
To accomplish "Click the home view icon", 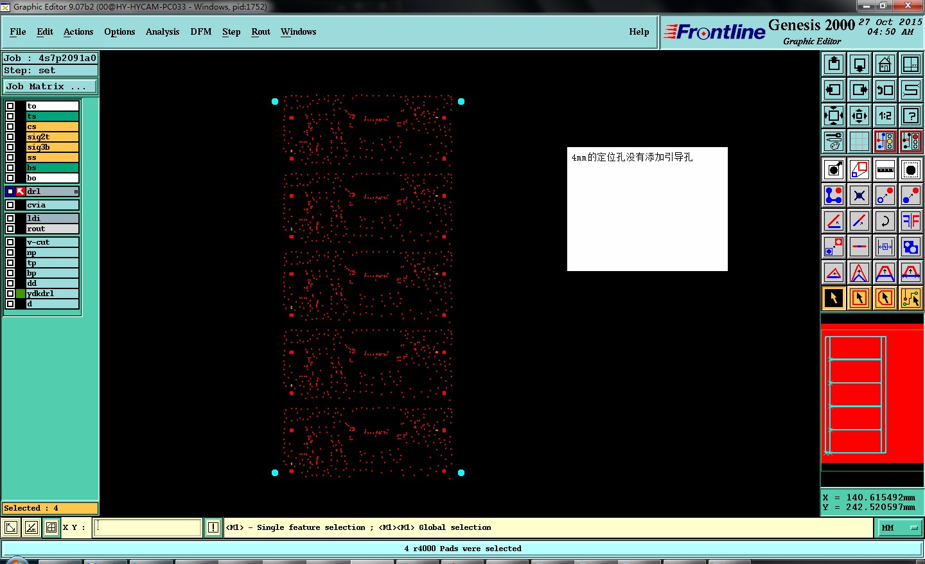I will (885, 64).
